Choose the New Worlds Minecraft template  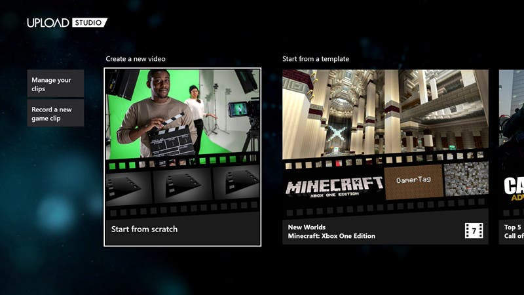(385, 157)
